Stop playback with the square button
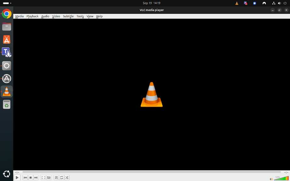Image resolution: width=290 pixels, height=181 pixels. 31,178
